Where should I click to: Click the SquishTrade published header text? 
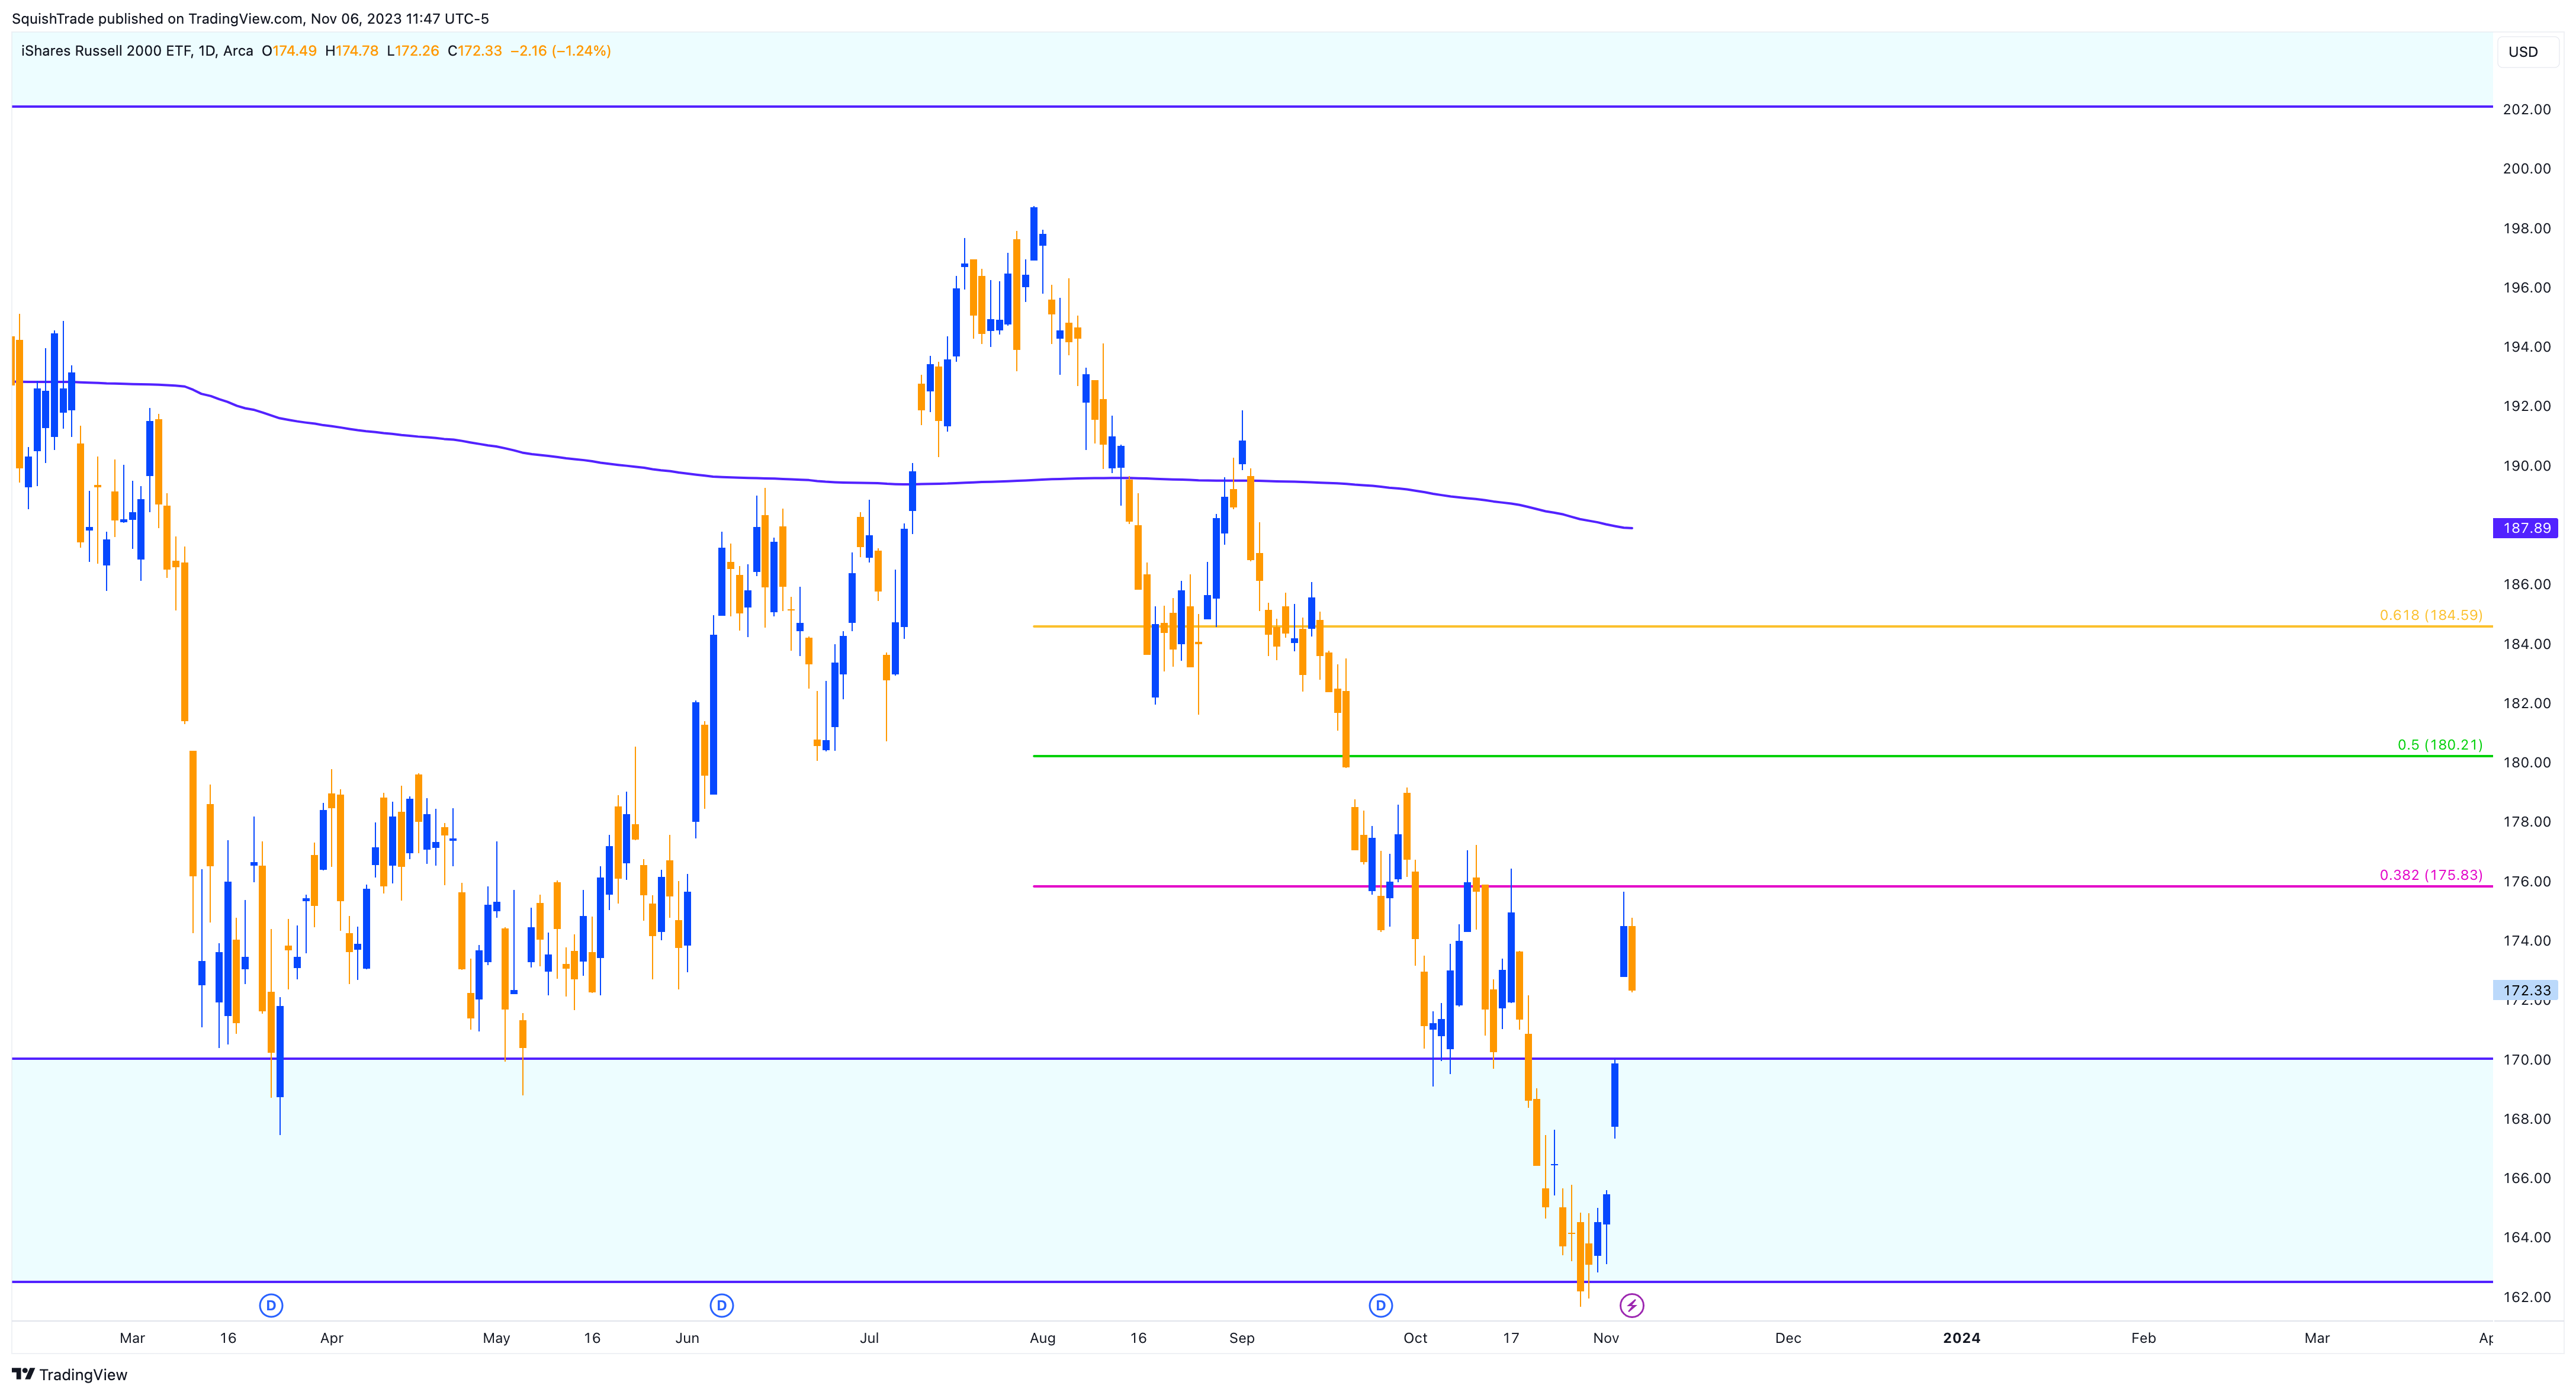pyautogui.click(x=250, y=19)
